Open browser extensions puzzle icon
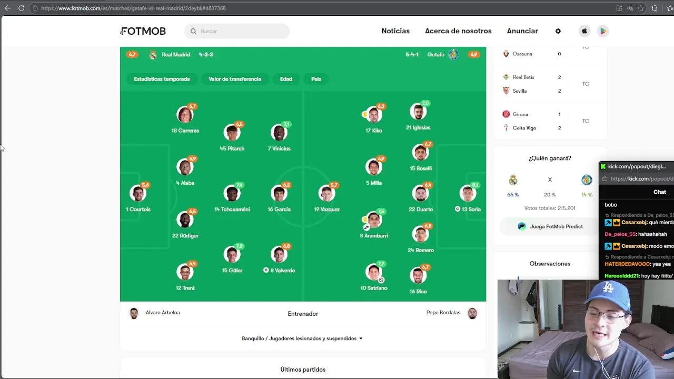 (x=655, y=8)
